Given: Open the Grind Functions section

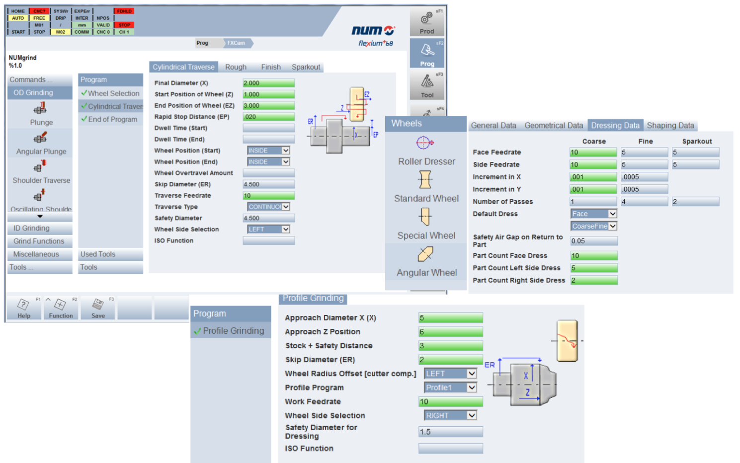Looking at the screenshot, I should (x=40, y=241).
